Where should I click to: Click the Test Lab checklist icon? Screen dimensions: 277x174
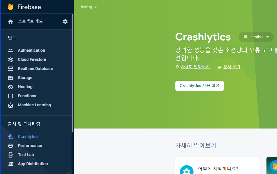coord(11,155)
